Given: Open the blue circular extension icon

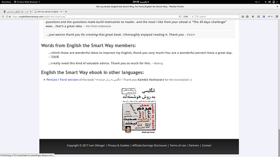Looking at the screenshot, I should coord(264,17).
